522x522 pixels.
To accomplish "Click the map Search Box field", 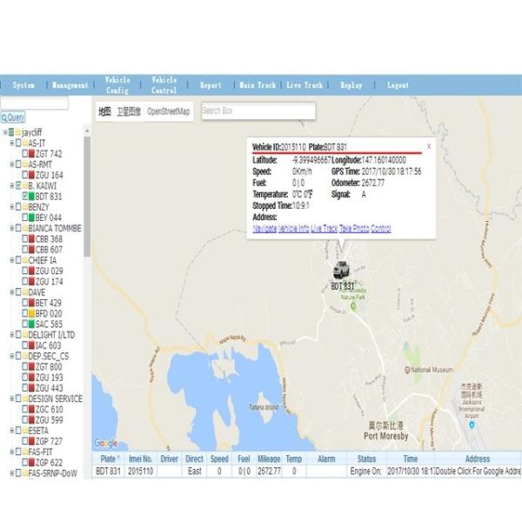I will pos(258,111).
